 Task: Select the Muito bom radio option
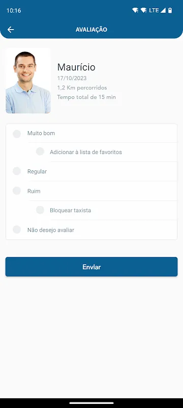click(x=17, y=134)
